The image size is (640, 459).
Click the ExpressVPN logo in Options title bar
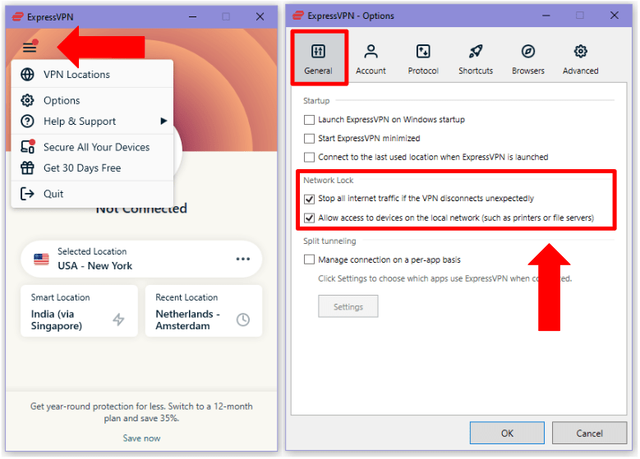coord(298,16)
